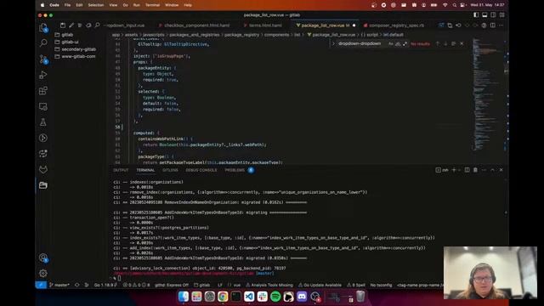The width and height of the screenshot is (544, 306).
Task: Open the DEBUG CONSOLE panel tab
Action: click(201, 170)
